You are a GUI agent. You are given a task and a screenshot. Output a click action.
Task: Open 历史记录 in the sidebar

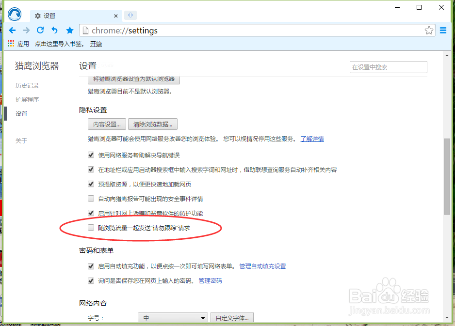click(x=27, y=85)
